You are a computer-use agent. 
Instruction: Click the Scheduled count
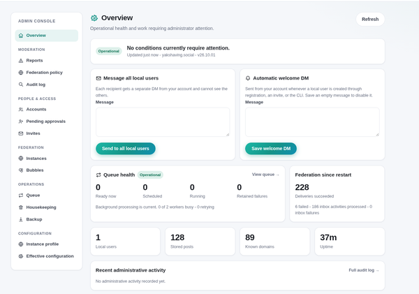pos(145,187)
